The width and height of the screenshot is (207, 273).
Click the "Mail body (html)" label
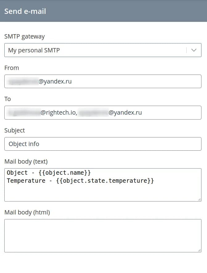[27, 212]
